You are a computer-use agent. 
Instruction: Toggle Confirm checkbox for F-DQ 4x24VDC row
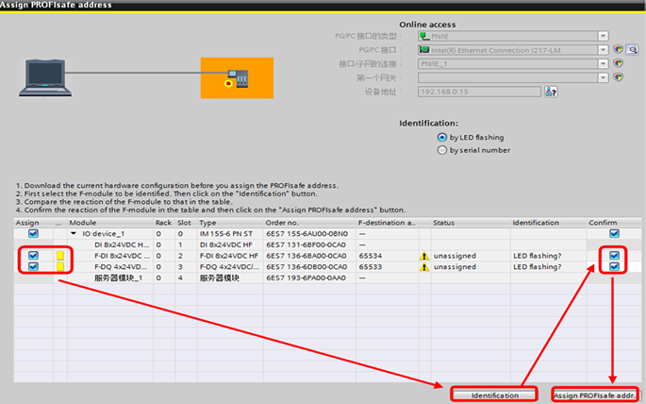(614, 267)
